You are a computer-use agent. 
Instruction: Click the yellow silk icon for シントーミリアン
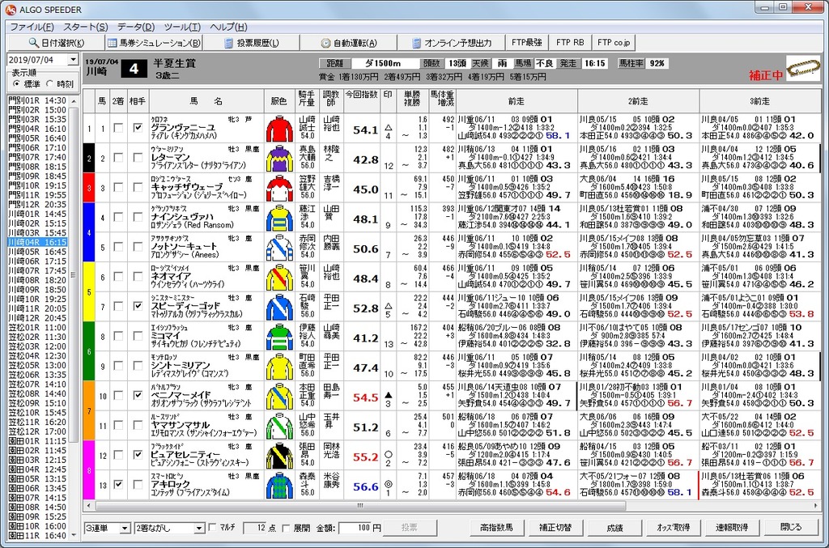point(279,366)
